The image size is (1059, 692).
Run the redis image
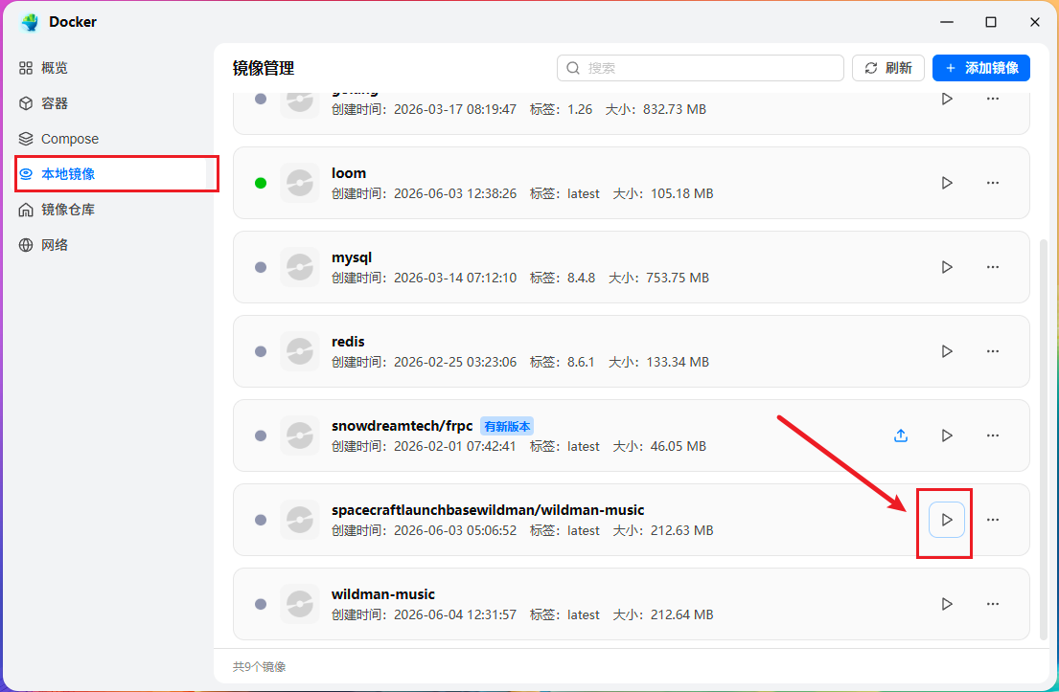click(x=947, y=351)
